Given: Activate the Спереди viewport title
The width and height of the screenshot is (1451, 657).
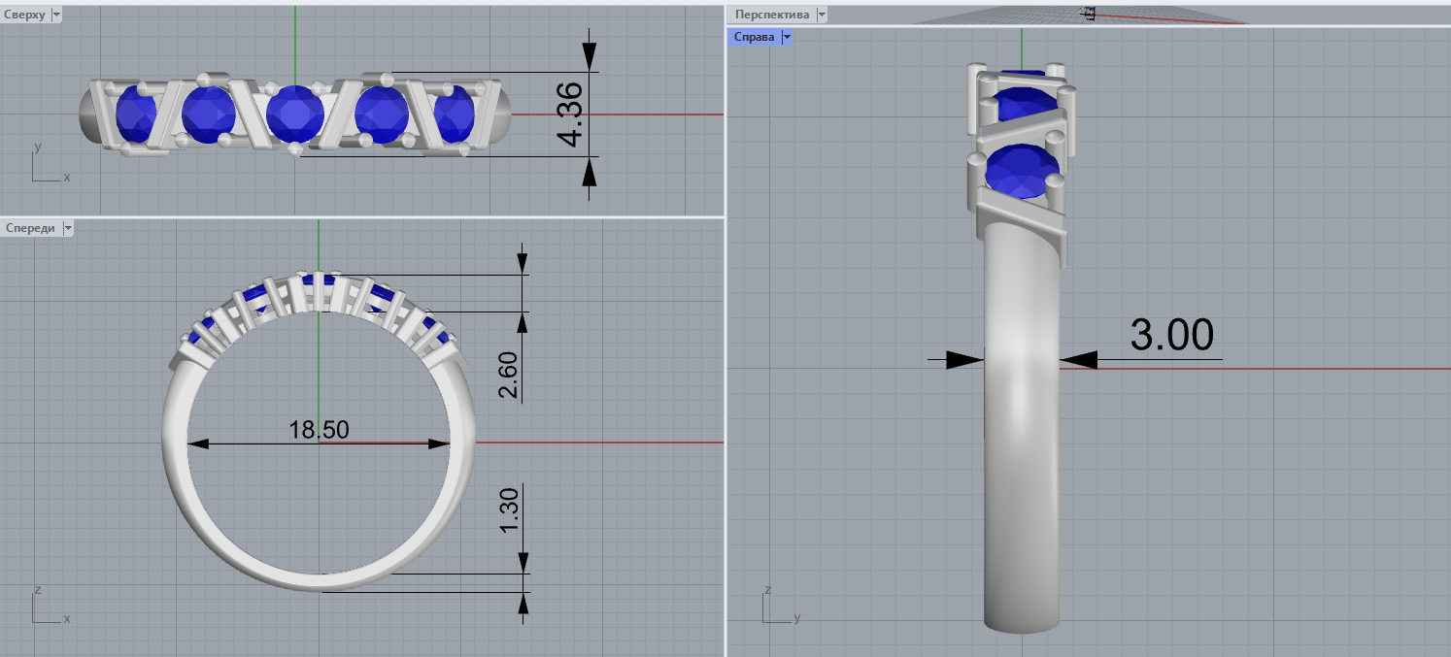Looking at the screenshot, I should pos(30,228).
